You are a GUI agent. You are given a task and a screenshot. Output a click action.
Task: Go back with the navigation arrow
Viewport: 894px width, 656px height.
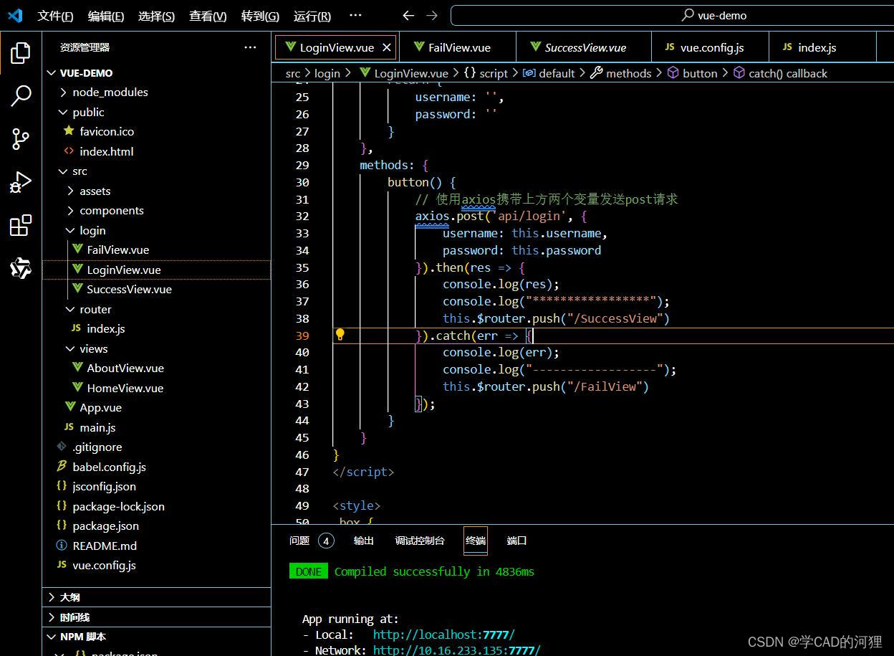tap(408, 15)
